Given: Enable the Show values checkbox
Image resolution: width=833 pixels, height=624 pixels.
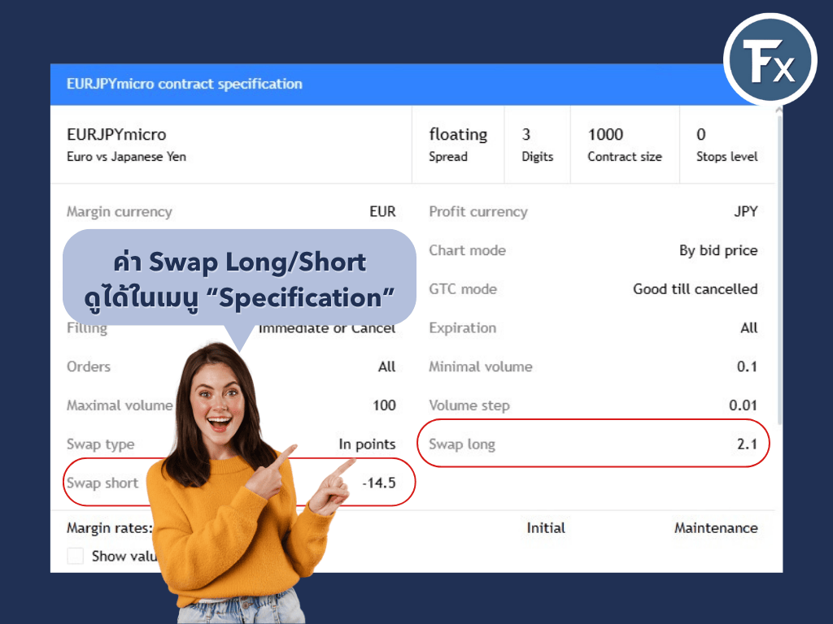Looking at the screenshot, I should click(76, 556).
